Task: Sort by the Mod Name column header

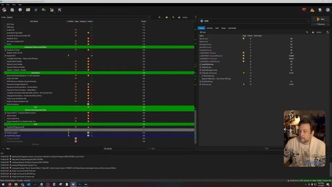Action: (x=34, y=21)
